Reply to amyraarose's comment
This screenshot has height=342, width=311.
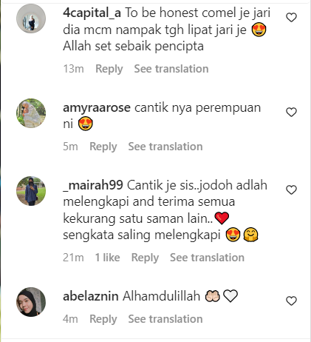103,147
